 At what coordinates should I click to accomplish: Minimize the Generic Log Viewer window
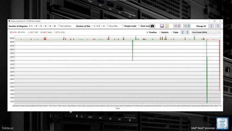[x=209, y=21]
